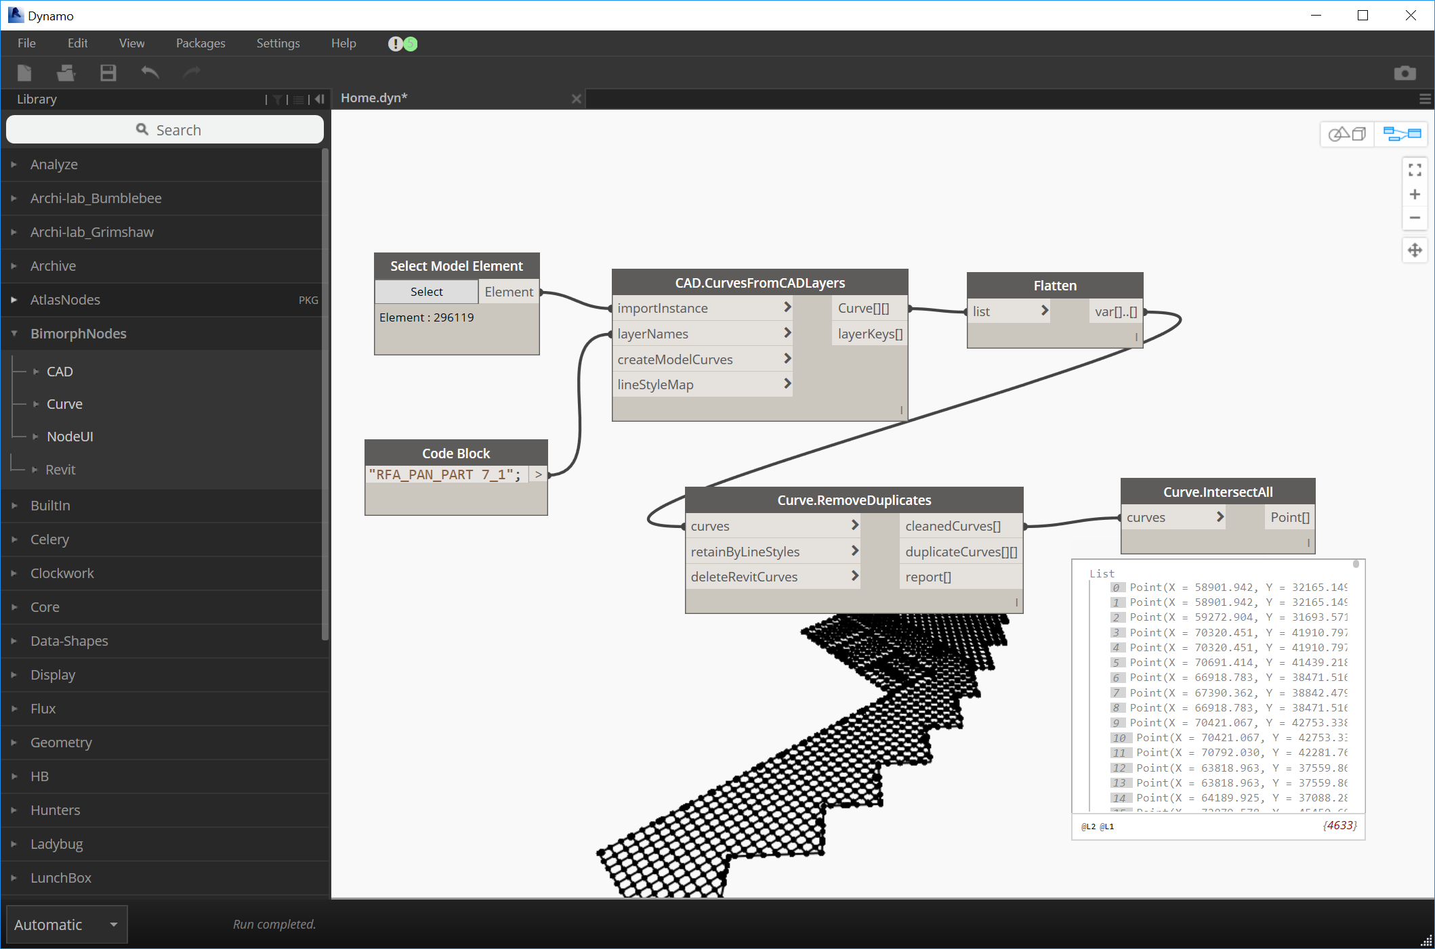This screenshot has width=1435, height=949.
Task: Open the Automatic run mode dropdown
Action: [66, 925]
